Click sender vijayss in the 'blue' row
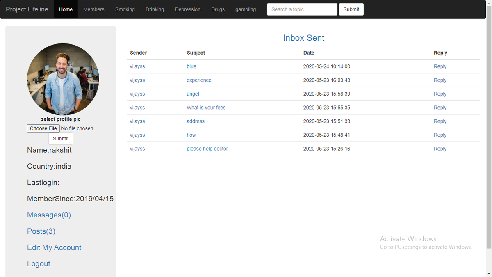 pyautogui.click(x=137, y=66)
